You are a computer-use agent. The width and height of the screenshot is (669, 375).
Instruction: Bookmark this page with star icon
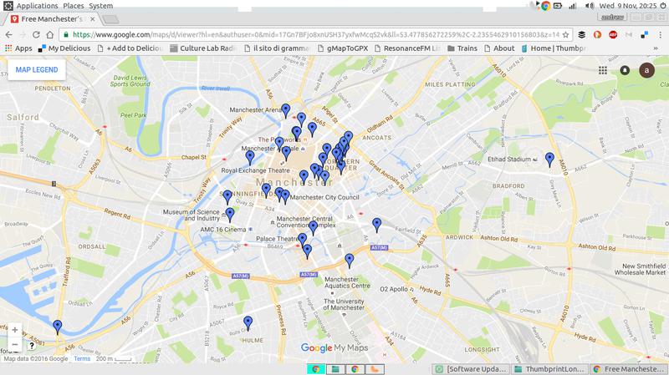pyautogui.click(x=566, y=35)
